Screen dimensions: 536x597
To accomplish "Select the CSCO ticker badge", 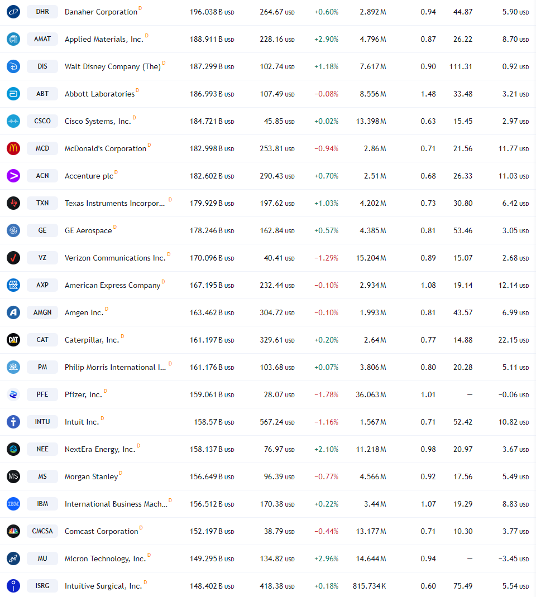I will coord(42,121).
